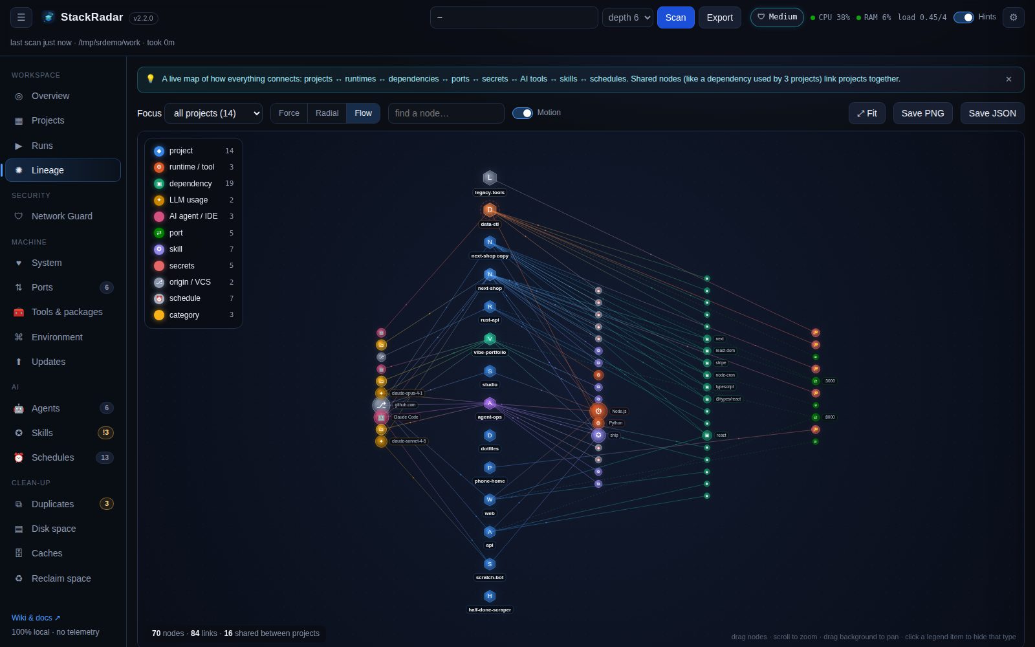Open the settings gear
The image size is (1035, 647).
coord(1013,17)
